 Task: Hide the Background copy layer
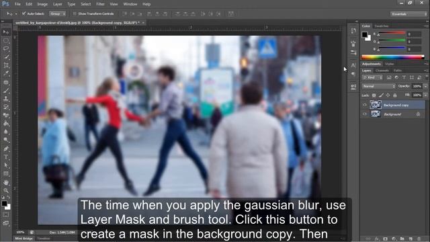364,105
